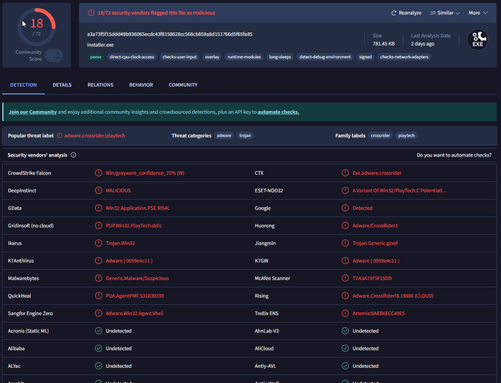Click Jiangmin's detection alert icon
Screen dimensions: 501x383
tap(345, 243)
